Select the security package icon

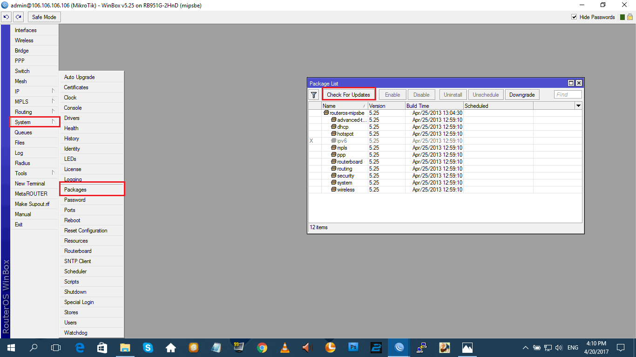point(333,176)
